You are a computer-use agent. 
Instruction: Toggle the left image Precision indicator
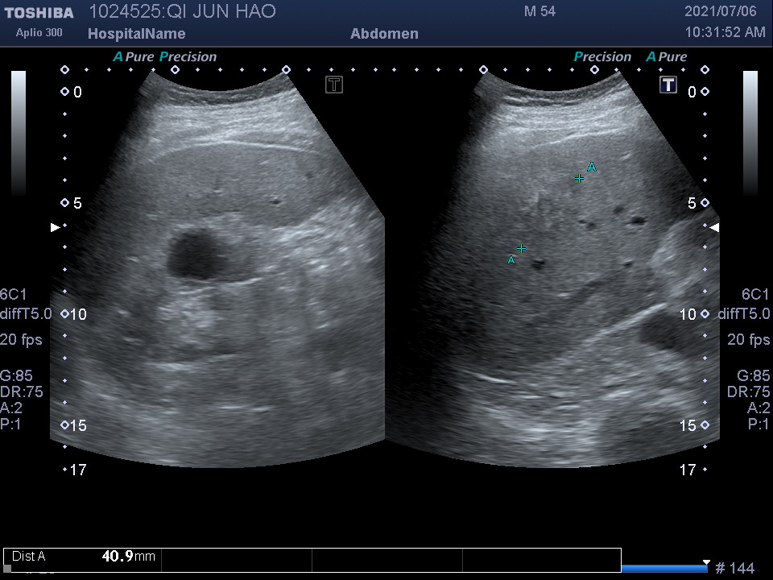pos(188,57)
